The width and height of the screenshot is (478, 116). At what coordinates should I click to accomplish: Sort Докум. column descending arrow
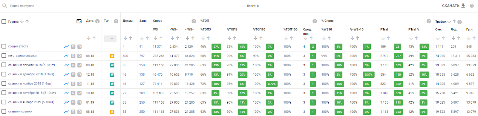(x=125, y=38)
